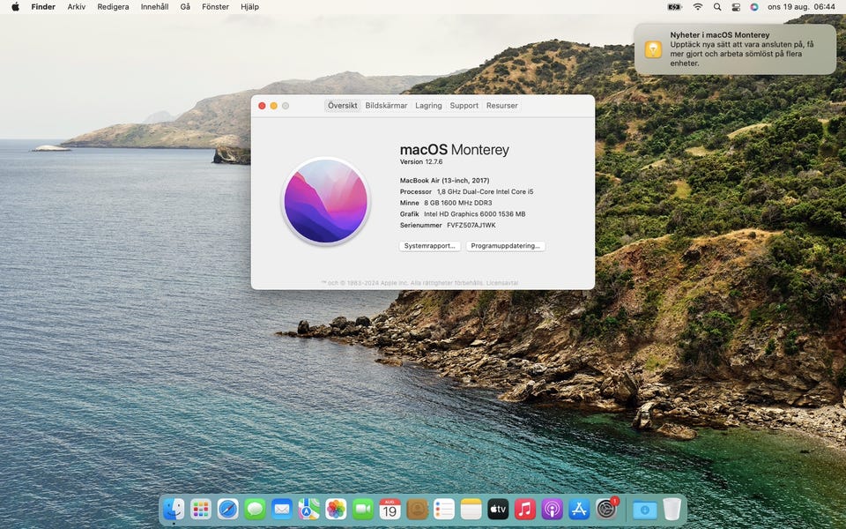Open Finder from the Dock

[x=174, y=509]
